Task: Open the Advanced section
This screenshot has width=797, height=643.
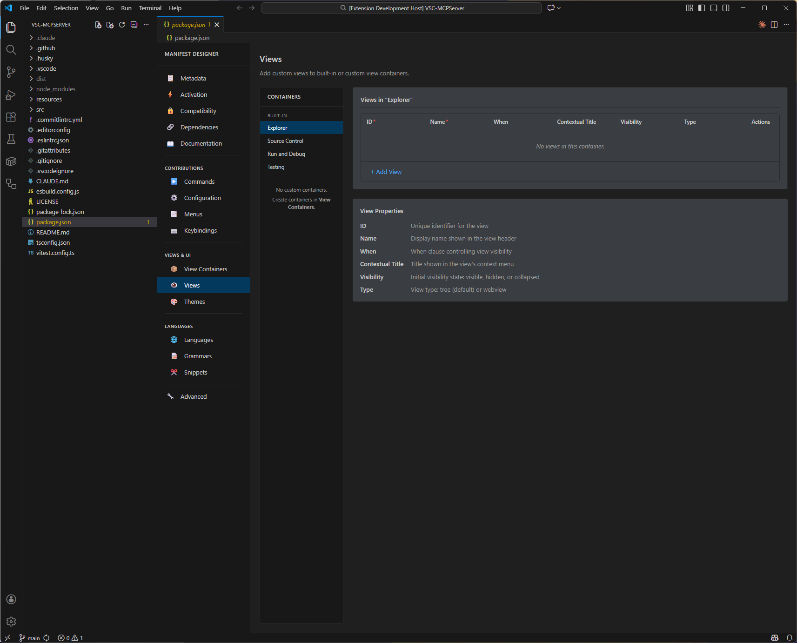Action: 203,396
